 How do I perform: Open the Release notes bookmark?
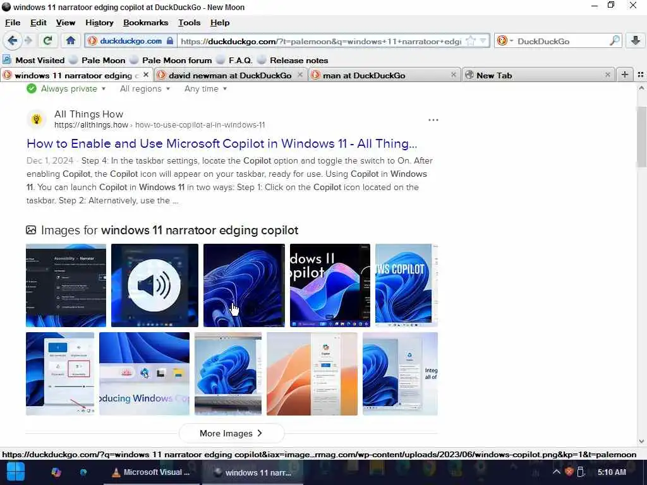(293, 60)
